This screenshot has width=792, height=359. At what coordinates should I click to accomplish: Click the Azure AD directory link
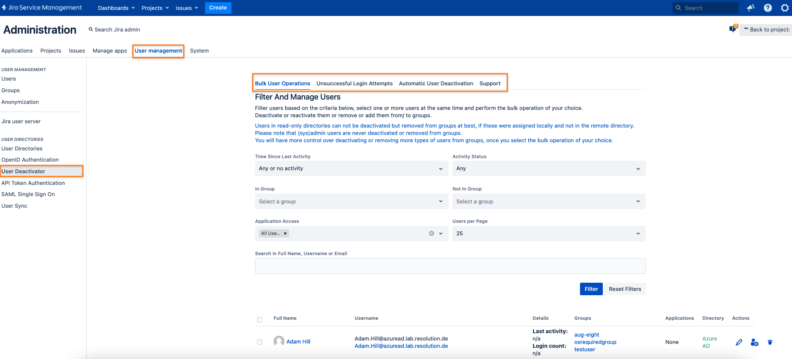click(x=709, y=342)
